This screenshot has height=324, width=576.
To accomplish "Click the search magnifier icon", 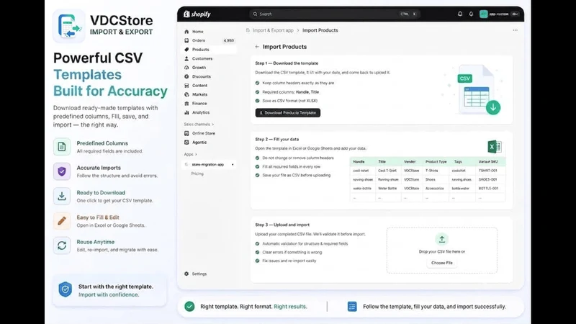I will click(255, 14).
